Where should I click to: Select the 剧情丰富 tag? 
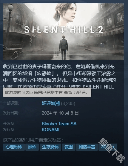click(87, 147)
